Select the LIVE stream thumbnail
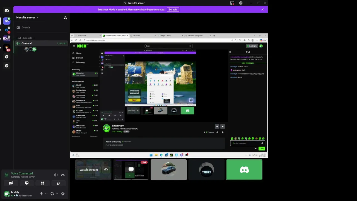 [131, 170]
